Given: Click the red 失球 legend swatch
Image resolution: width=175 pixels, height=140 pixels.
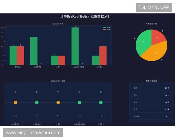Looking at the screenshot, I should [x=104, y=29].
